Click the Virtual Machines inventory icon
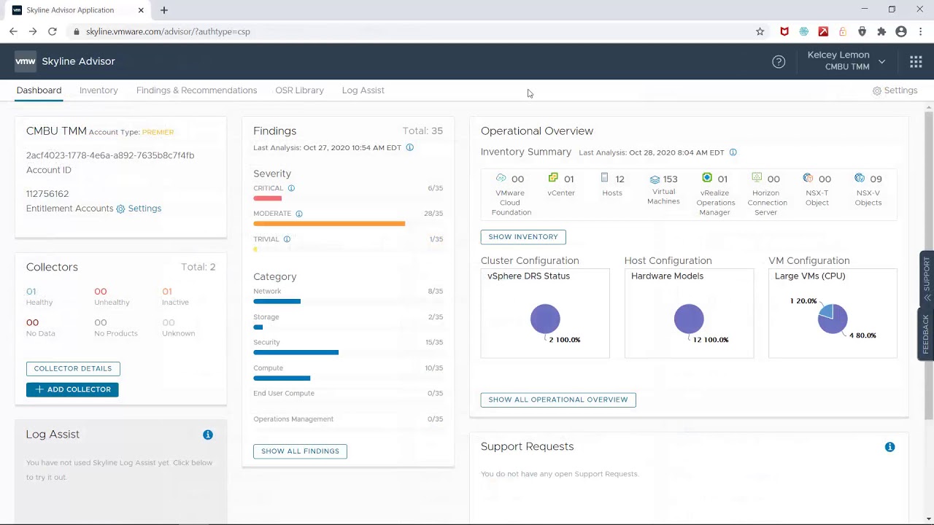Image resolution: width=934 pixels, height=525 pixels. [655, 179]
